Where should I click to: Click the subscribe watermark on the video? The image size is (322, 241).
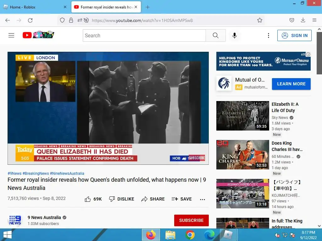(197, 158)
